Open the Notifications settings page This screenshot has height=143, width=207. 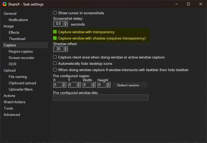click(18, 20)
